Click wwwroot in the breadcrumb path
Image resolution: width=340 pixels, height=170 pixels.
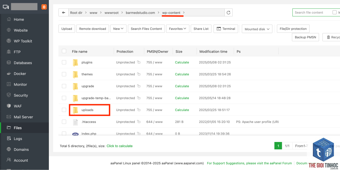point(112,13)
